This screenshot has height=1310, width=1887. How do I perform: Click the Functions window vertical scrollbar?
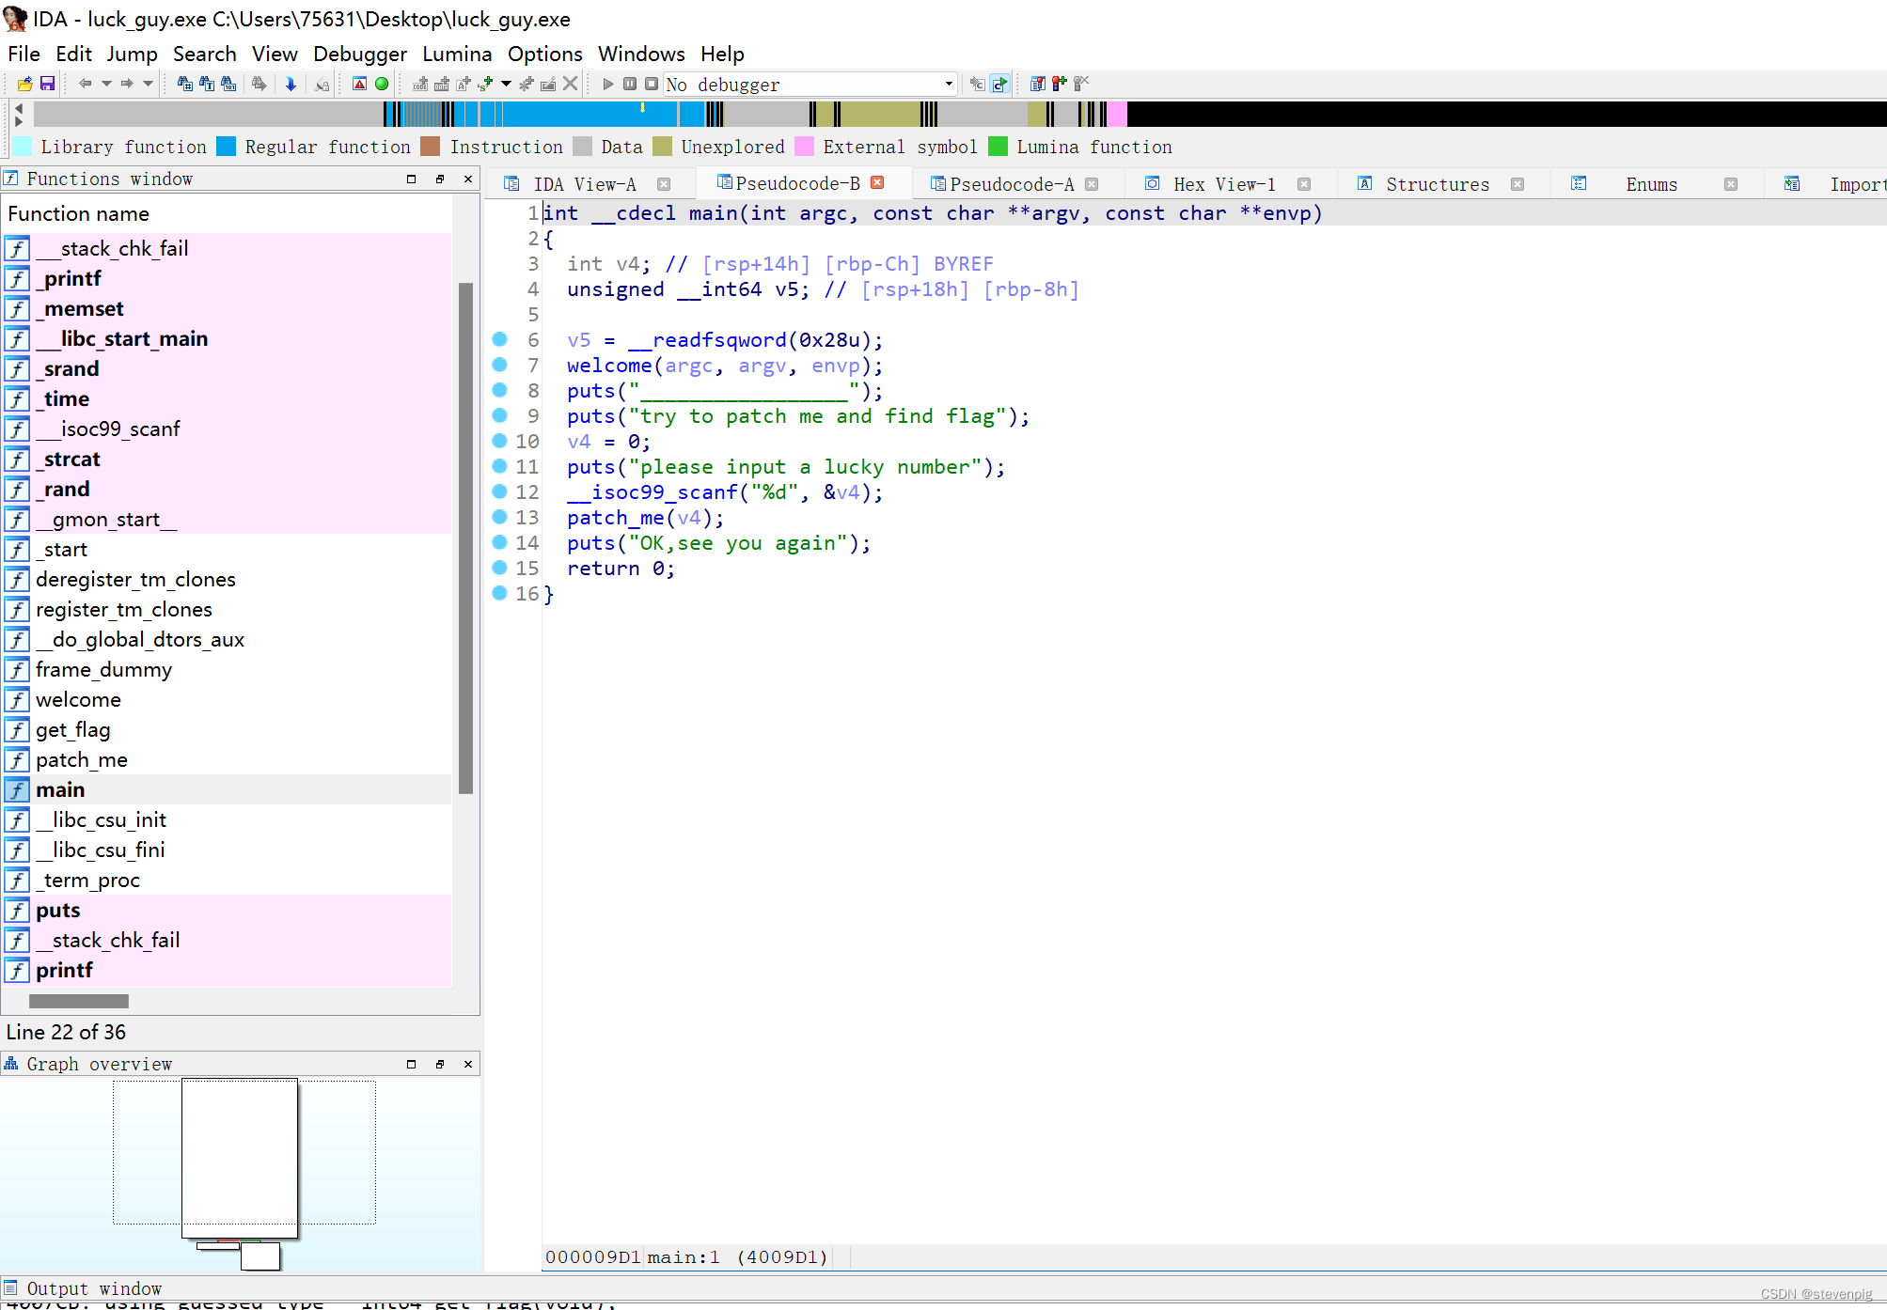pos(465,538)
